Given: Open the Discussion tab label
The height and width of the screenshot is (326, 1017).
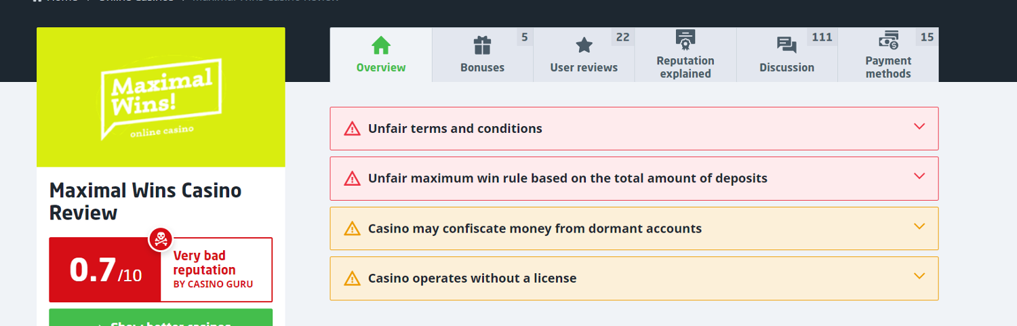Looking at the screenshot, I should point(786,68).
